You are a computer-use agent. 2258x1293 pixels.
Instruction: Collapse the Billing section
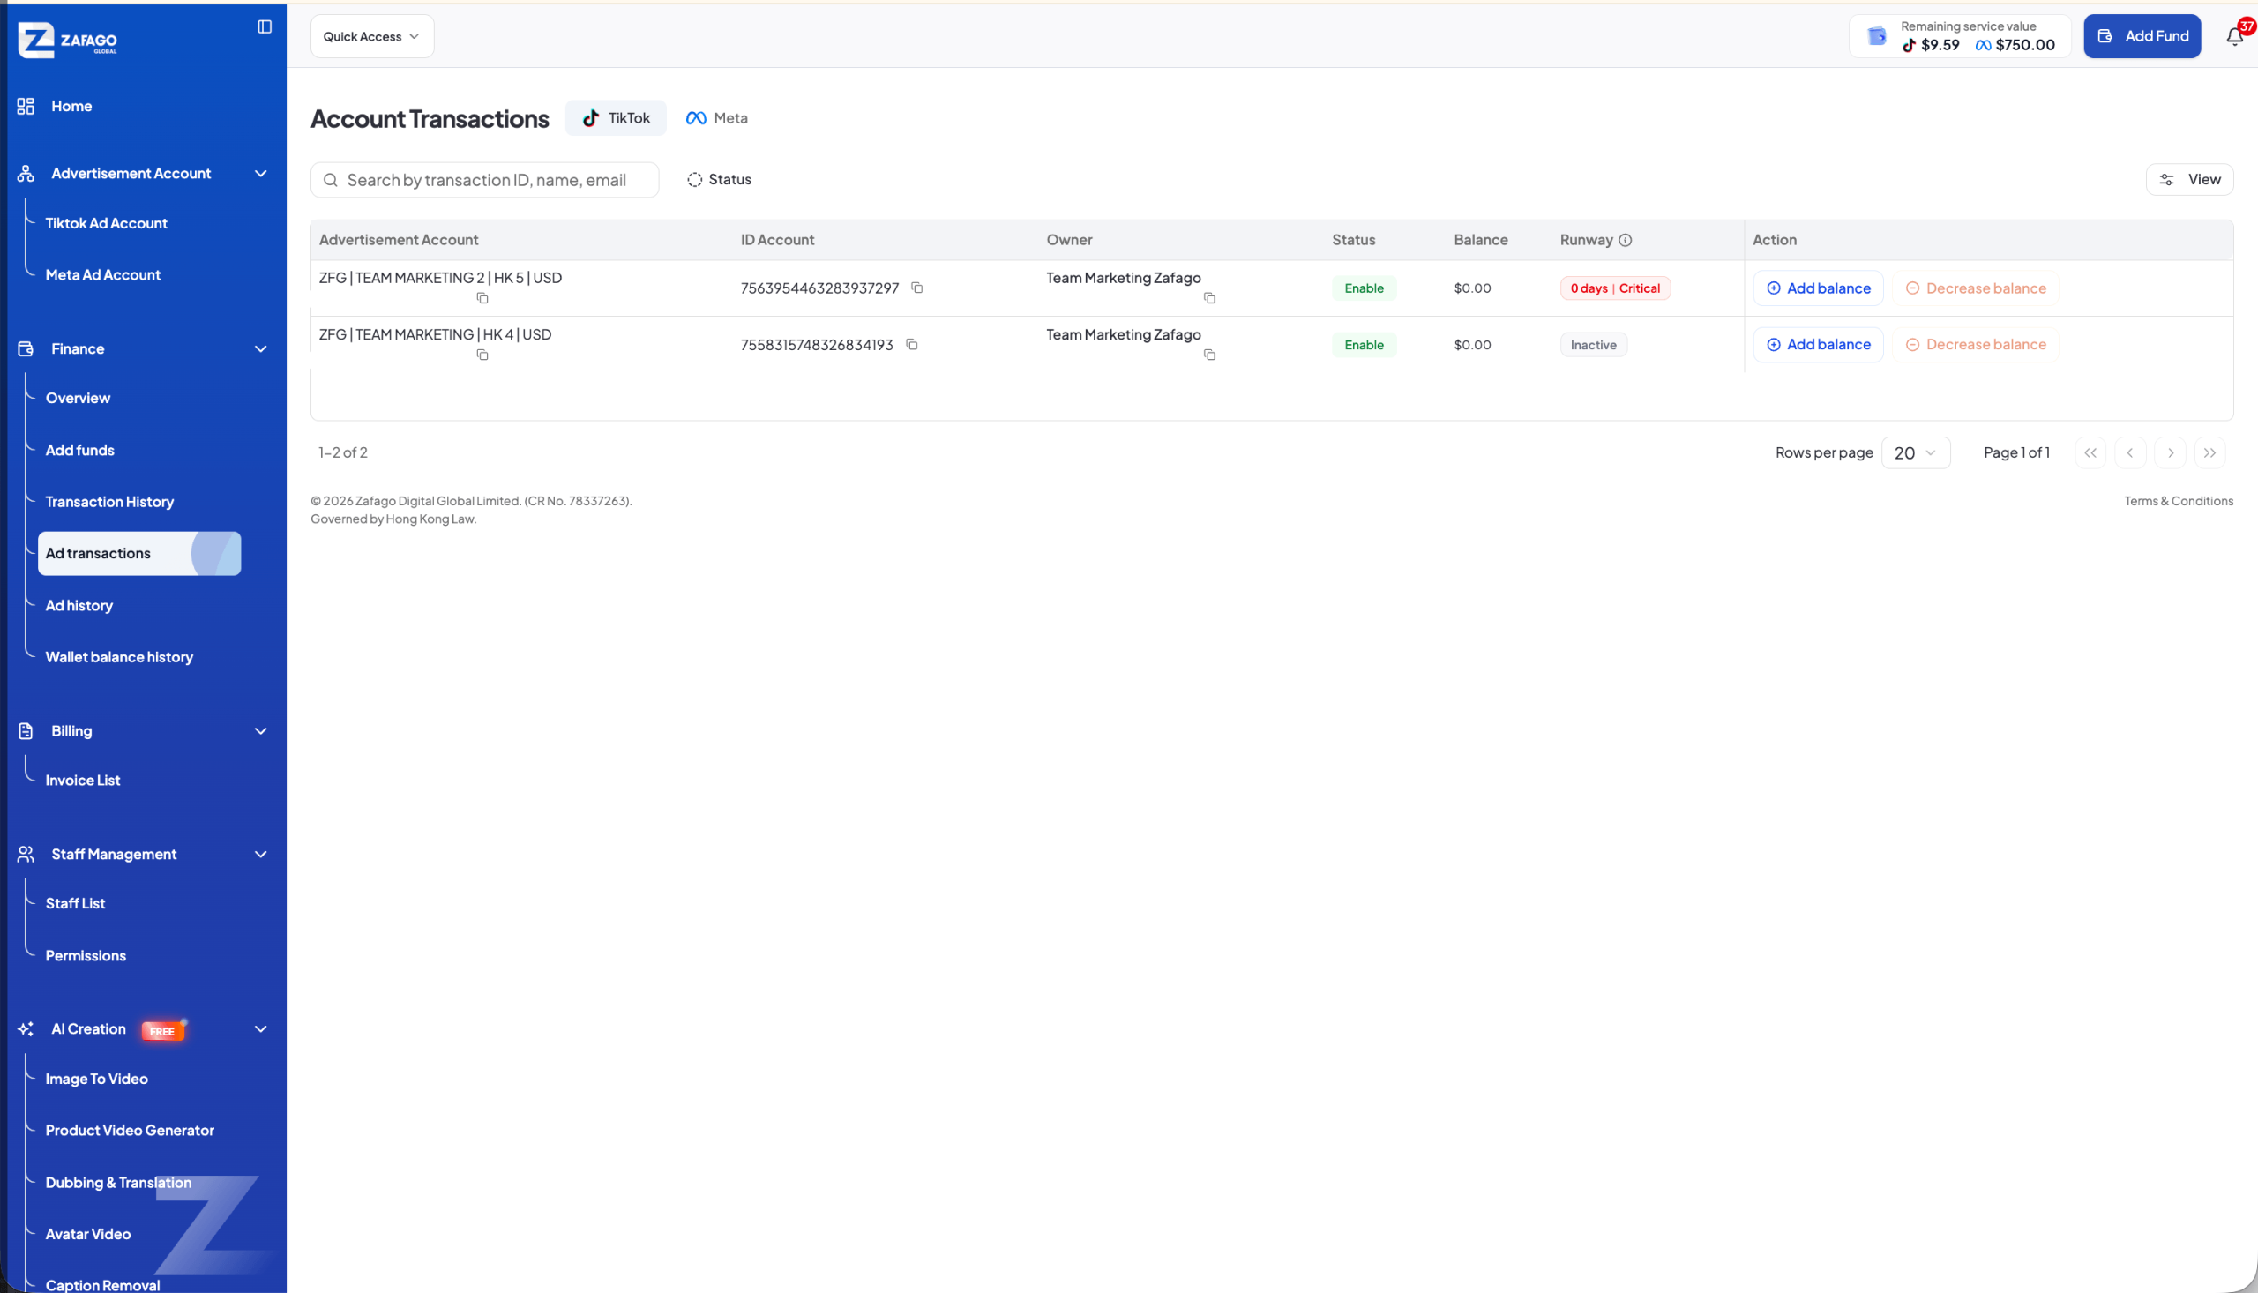[261, 731]
